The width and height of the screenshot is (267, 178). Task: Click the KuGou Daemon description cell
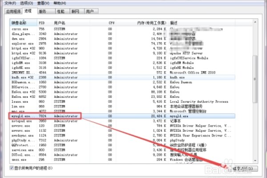click(x=181, y=82)
